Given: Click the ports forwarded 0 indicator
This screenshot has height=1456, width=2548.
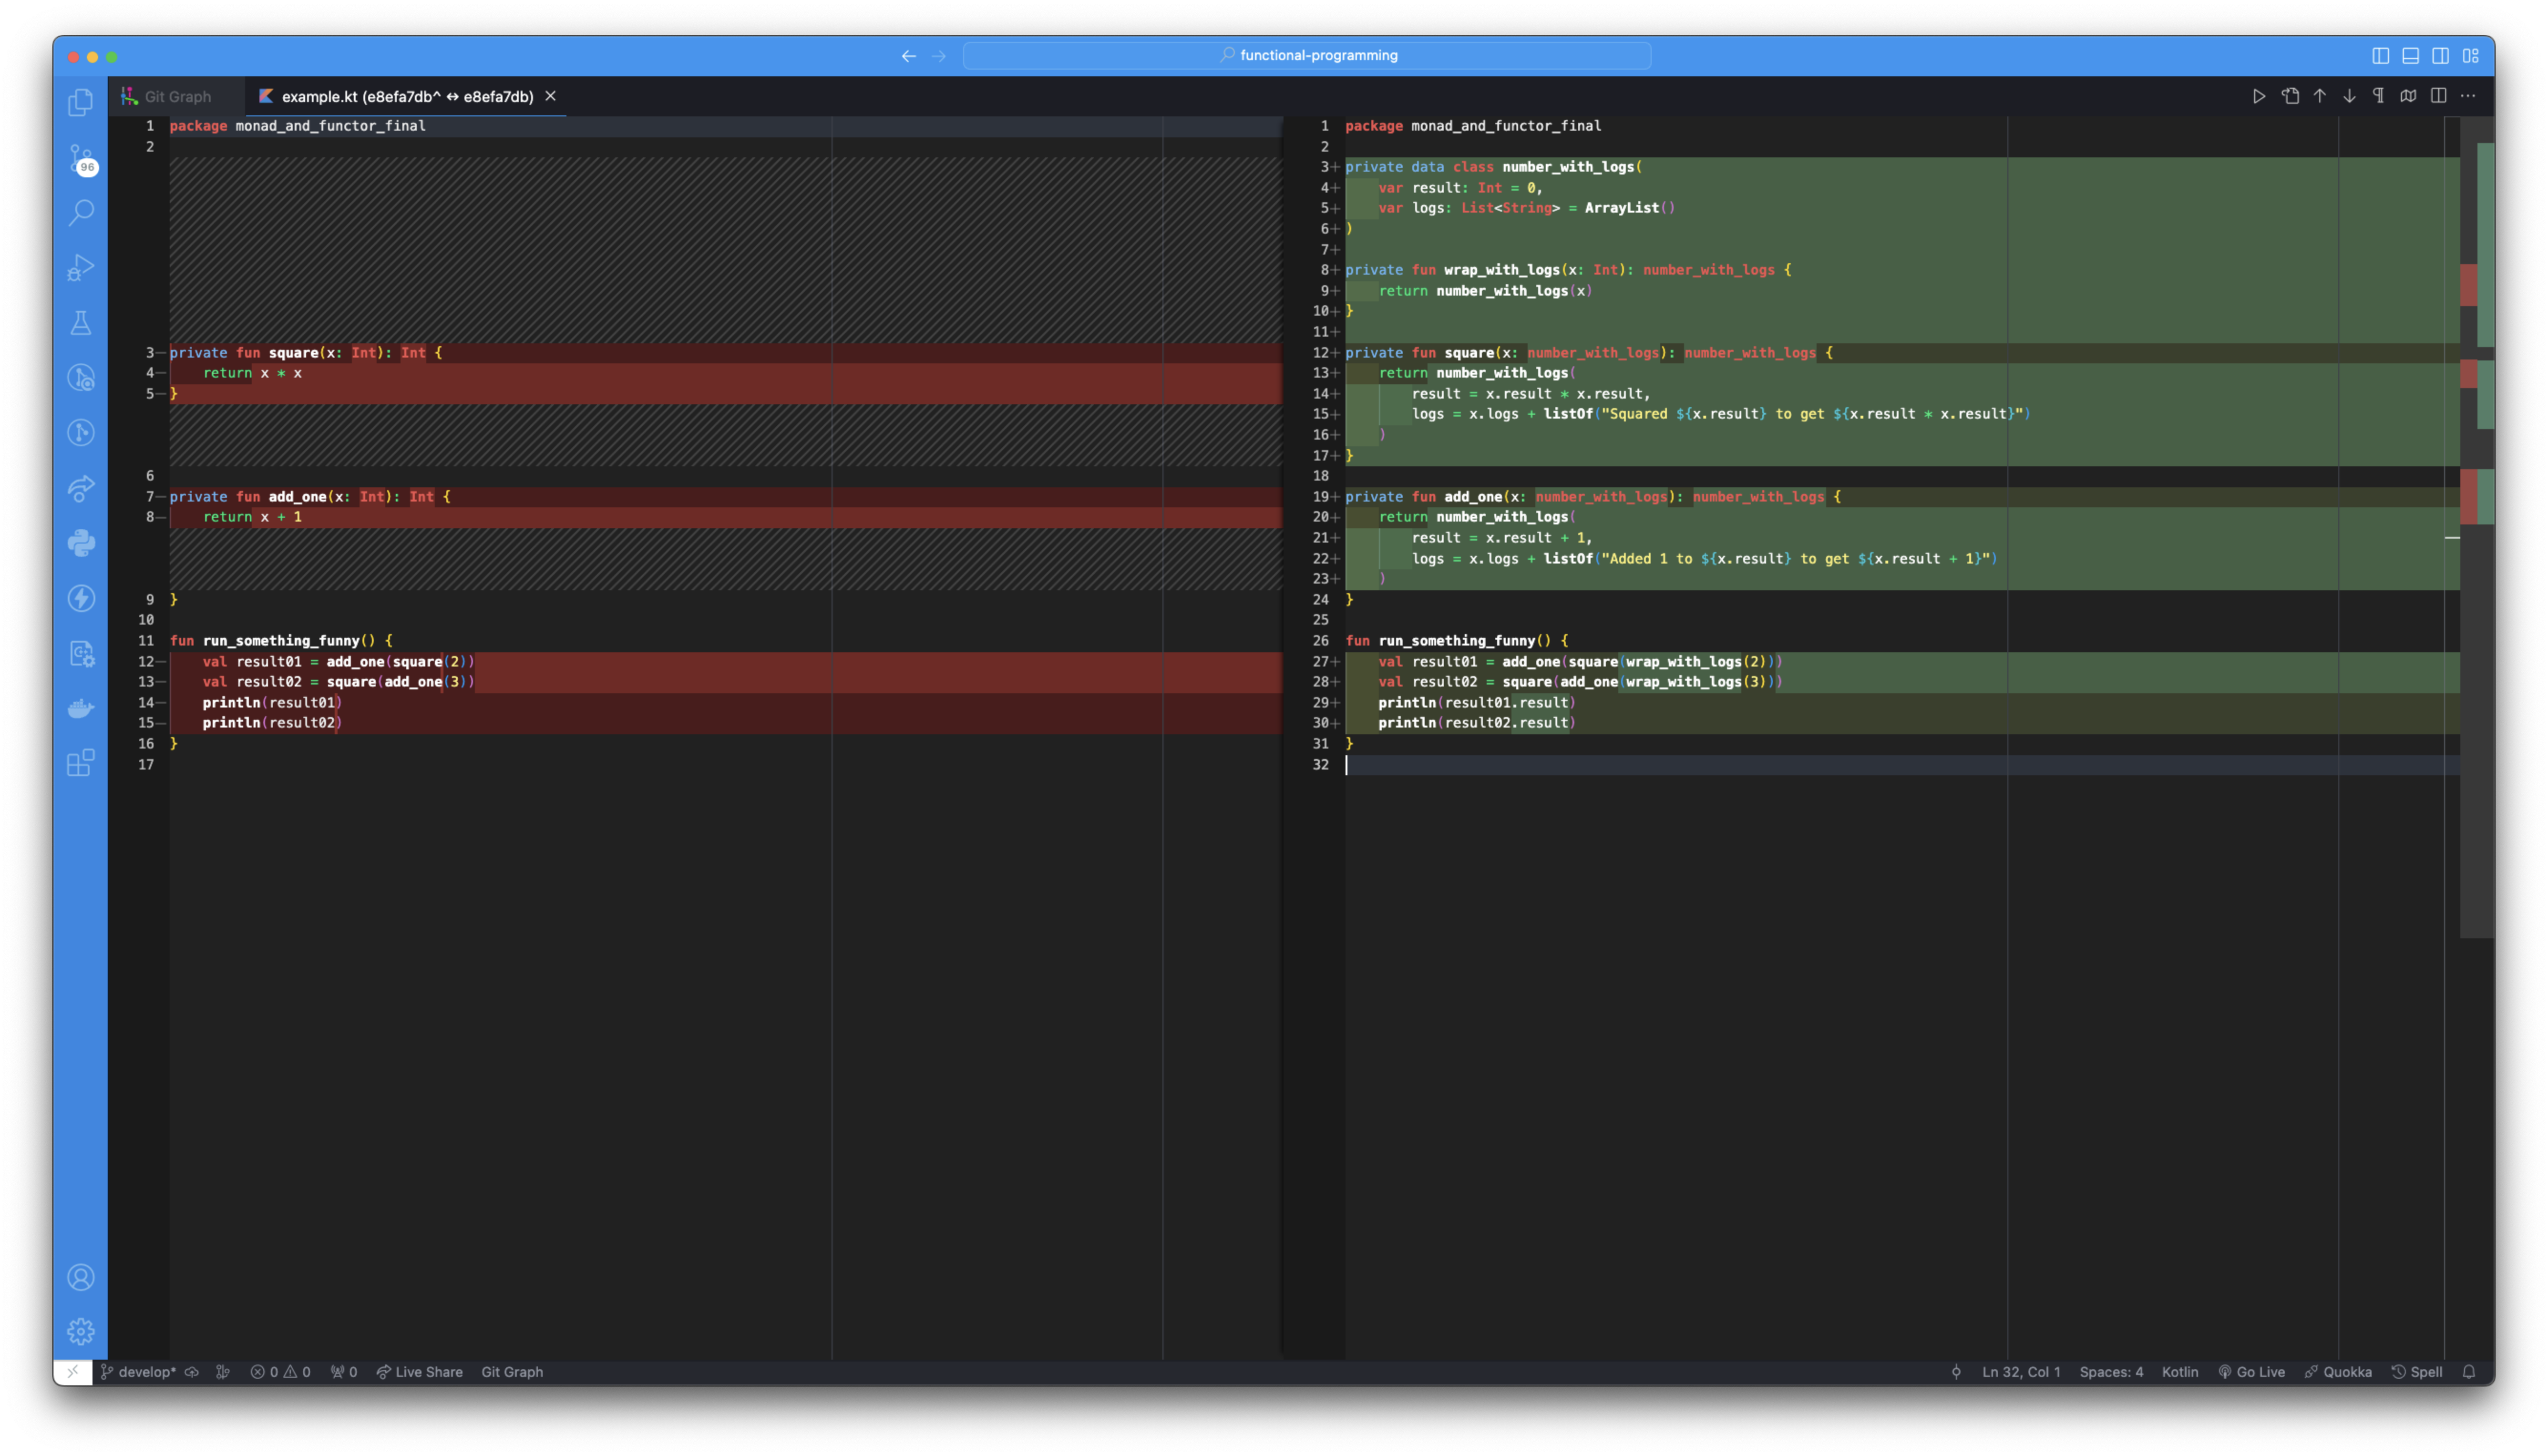Looking at the screenshot, I should tap(344, 1372).
